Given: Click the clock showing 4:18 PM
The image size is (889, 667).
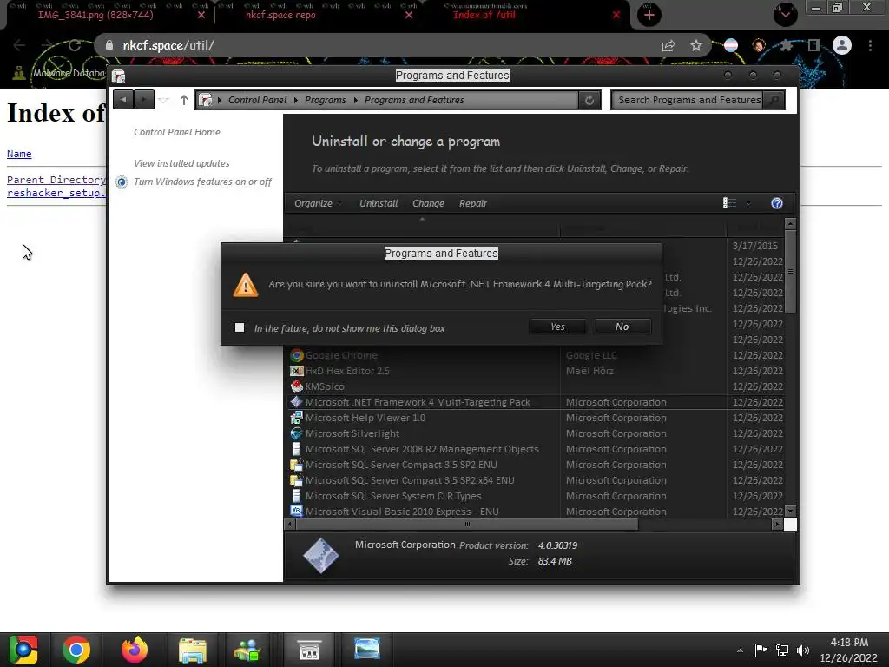Looking at the screenshot, I should pos(849,643).
